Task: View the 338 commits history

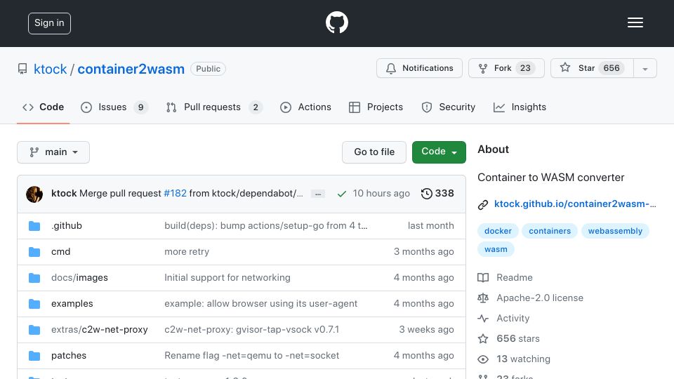Action: [437, 194]
